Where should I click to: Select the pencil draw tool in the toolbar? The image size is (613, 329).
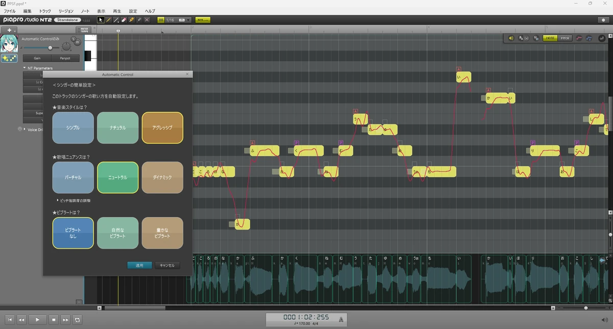tap(109, 19)
